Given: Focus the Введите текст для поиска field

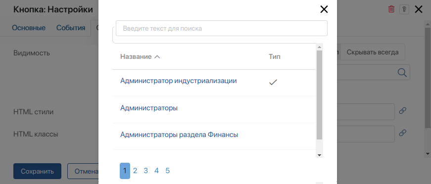Looking at the screenshot, I should click(222, 28).
